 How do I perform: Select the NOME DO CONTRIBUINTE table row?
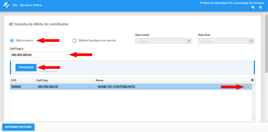[x=131, y=87]
